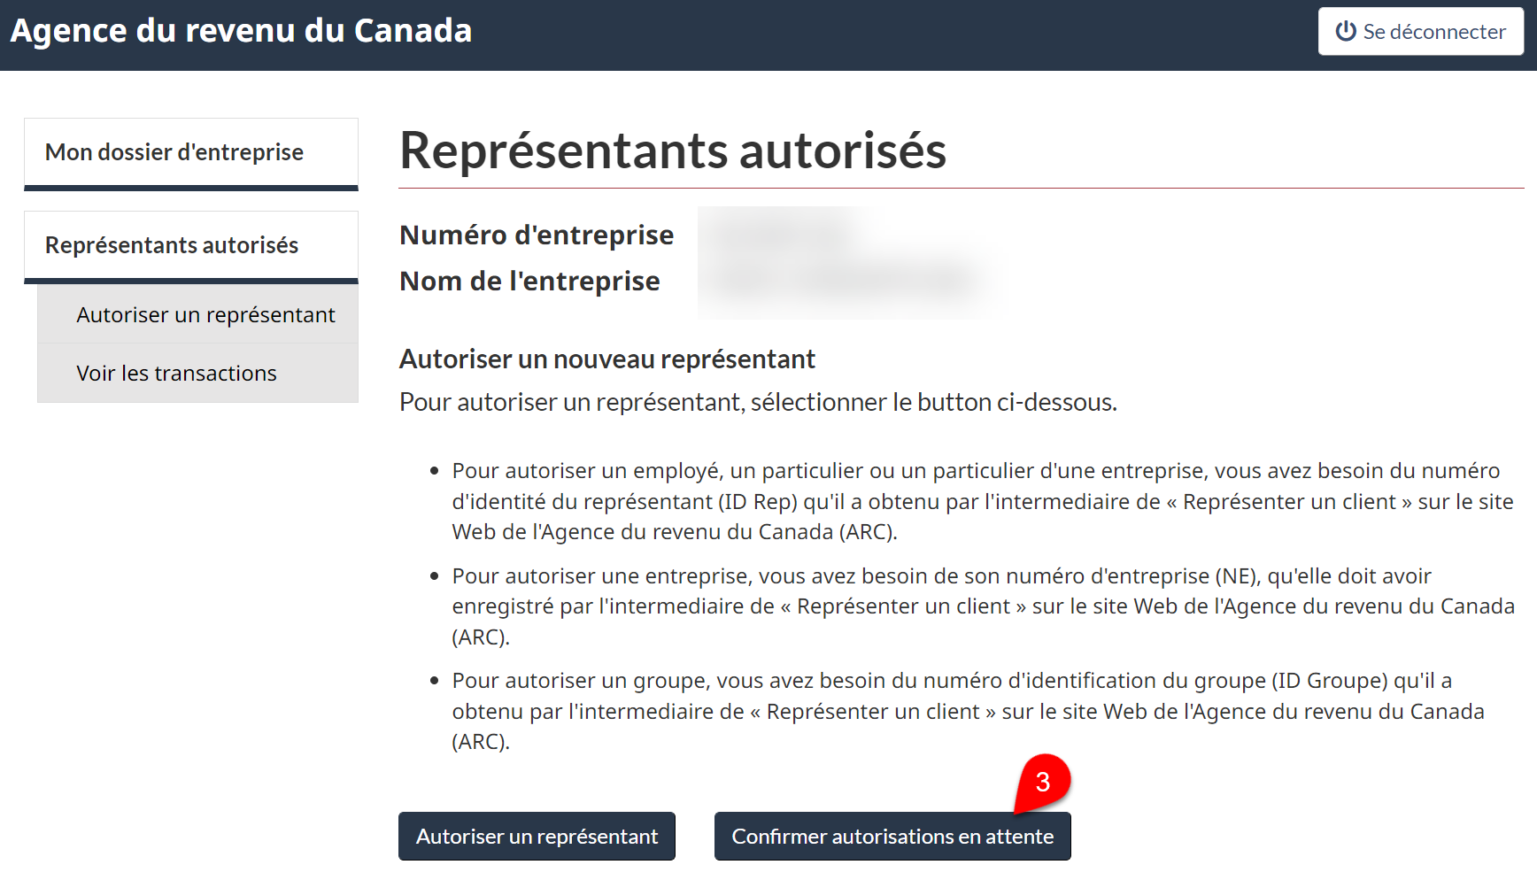Viewport: 1537px width, 880px height.
Task: Click the sentence mentioning the button ci-dessous
Action: tap(758, 402)
